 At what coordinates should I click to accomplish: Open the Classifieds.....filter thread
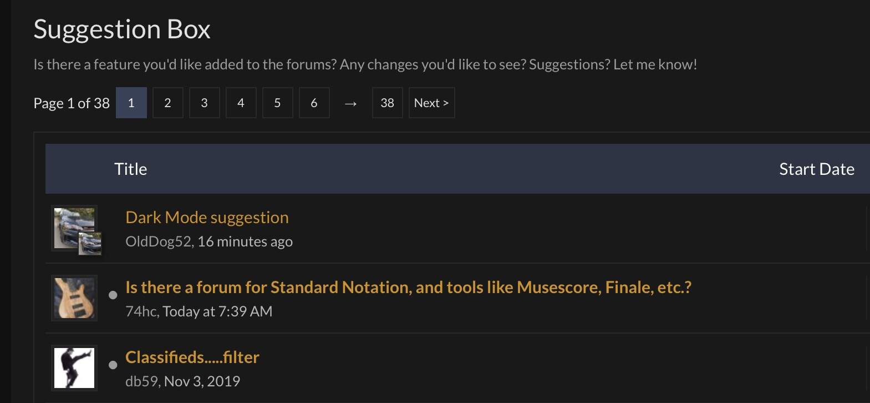pos(192,357)
